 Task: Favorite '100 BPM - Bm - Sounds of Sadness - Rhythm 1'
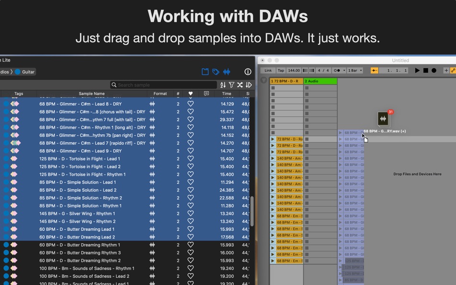191,268
